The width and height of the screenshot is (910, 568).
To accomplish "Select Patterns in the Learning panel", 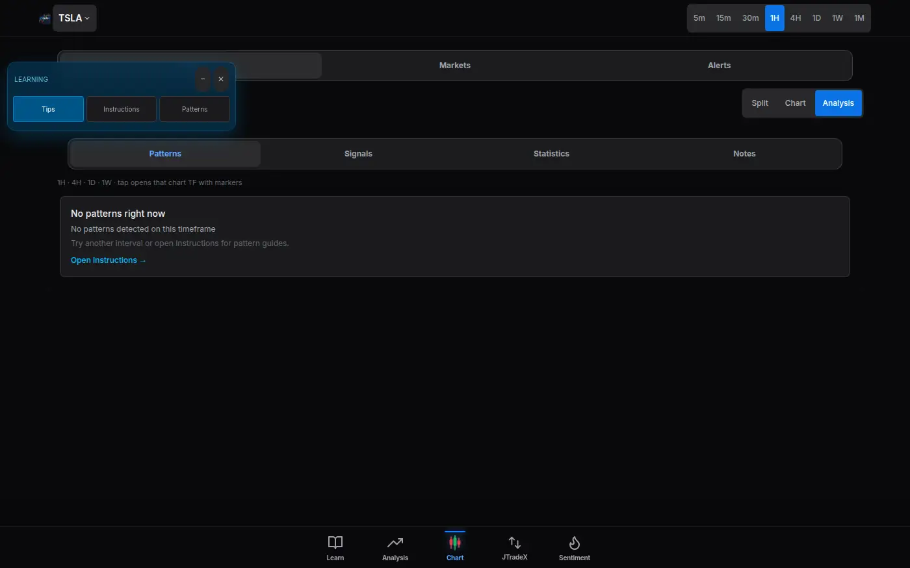I will coord(194,109).
